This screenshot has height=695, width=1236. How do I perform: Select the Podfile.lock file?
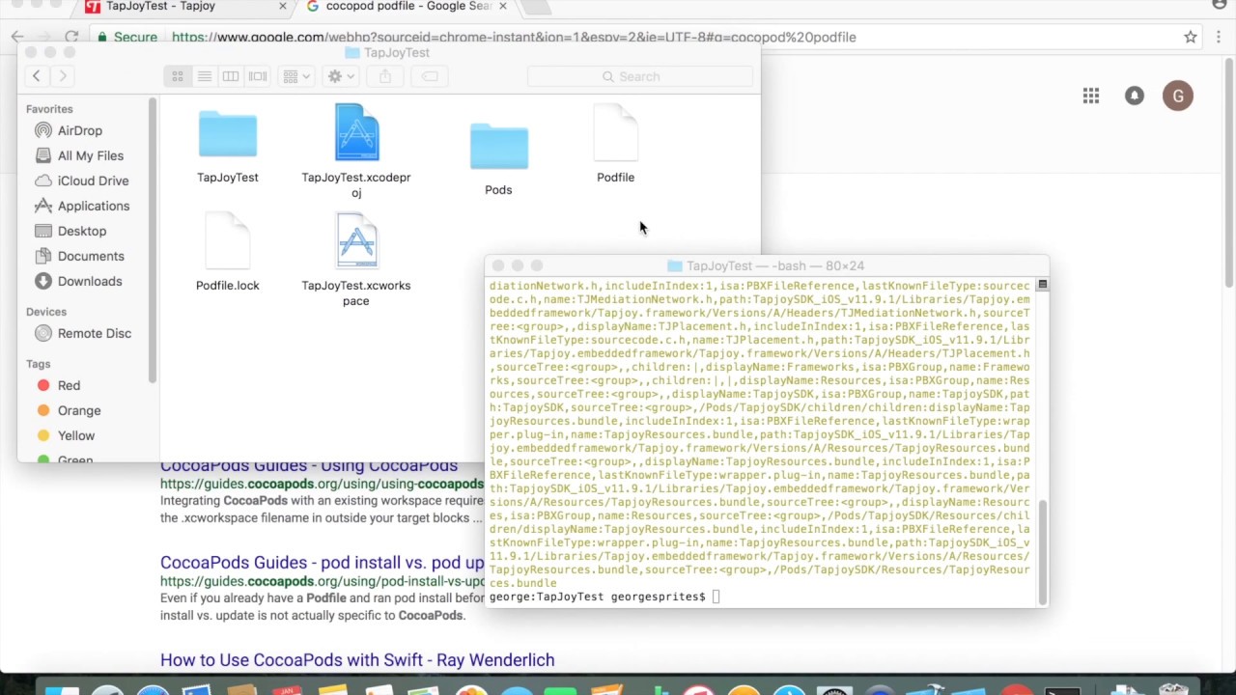(x=228, y=241)
